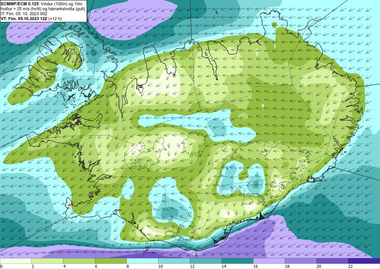380x269 pixels.
Task: Click the pale yellow 0–2 m/s legend swatch
Action: [16, 261]
